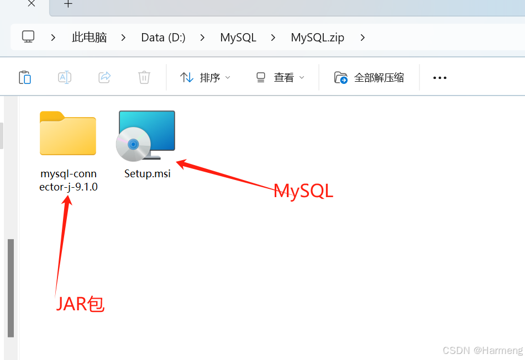Click the See more (...) toolbar icon

click(439, 78)
